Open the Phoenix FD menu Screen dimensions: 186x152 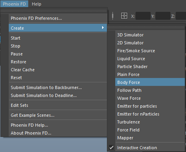[x=14, y=4]
